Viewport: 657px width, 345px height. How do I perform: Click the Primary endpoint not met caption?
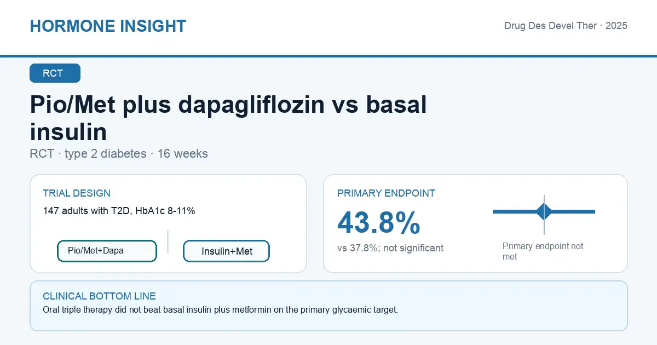(x=543, y=251)
